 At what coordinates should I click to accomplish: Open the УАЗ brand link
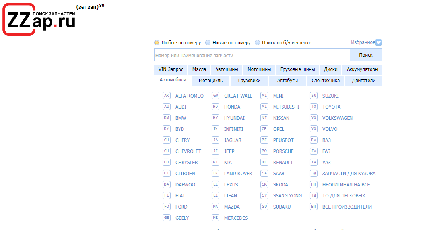tap(326, 162)
